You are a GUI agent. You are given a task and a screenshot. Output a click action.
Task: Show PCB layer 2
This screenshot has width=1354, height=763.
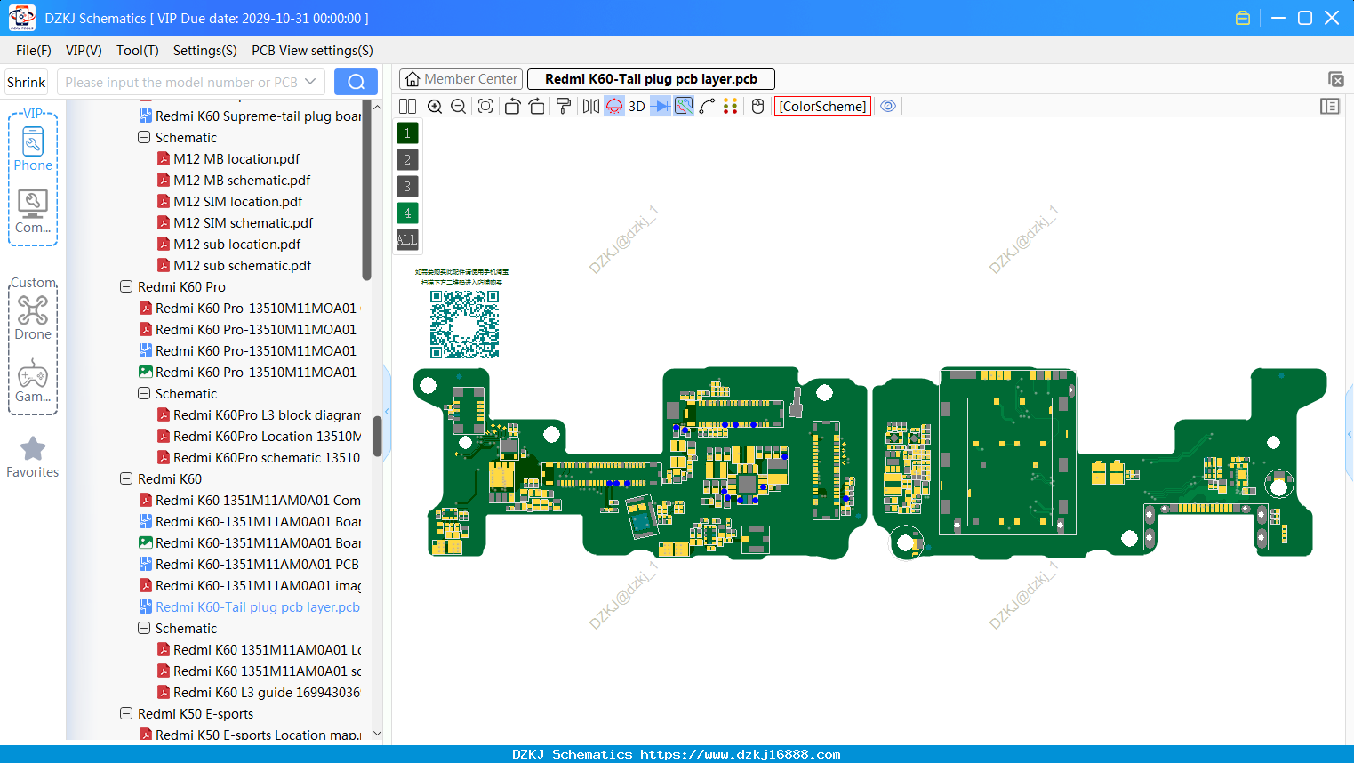(407, 160)
